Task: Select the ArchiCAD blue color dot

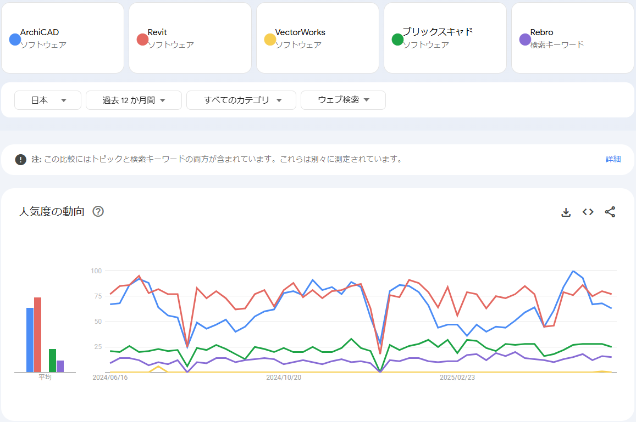Action: point(15,40)
